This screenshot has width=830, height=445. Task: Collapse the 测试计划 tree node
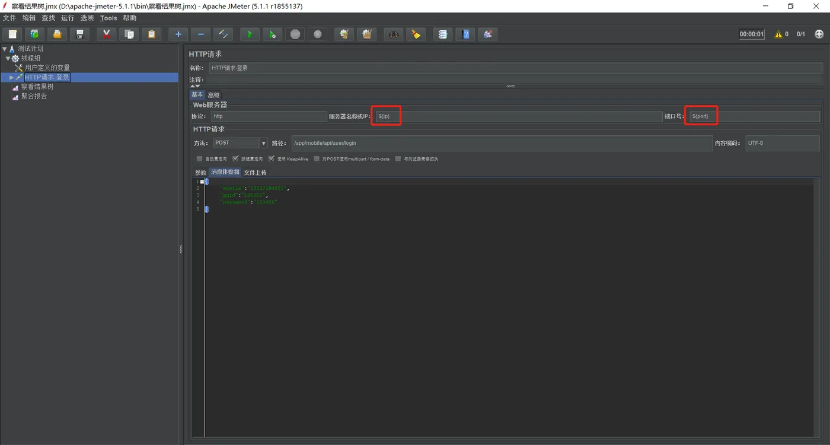5,49
